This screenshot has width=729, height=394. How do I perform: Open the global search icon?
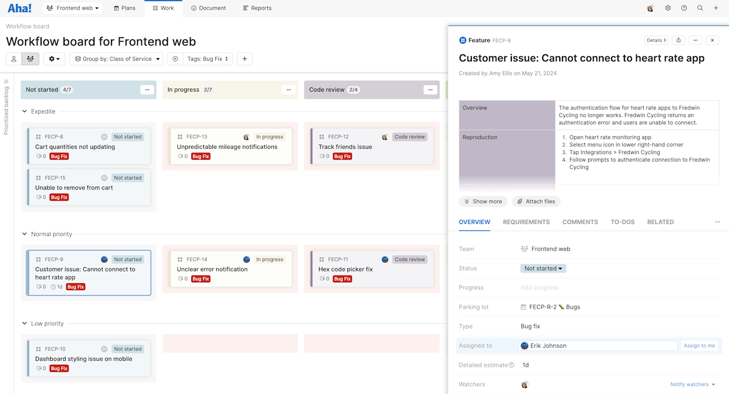(700, 8)
